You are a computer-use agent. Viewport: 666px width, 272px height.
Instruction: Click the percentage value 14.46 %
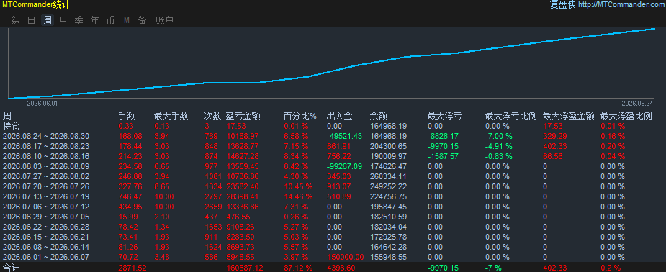tap(298, 197)
